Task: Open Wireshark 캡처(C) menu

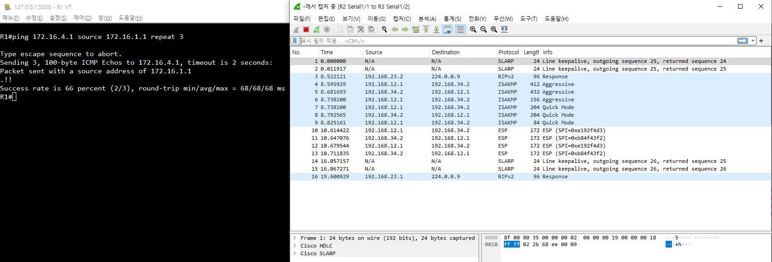Action: pyautogui.click(x=402, y=19)
